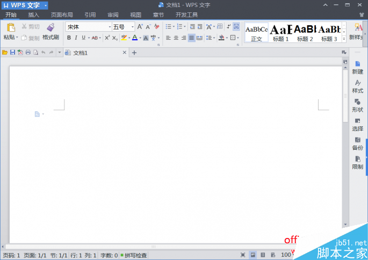
Task: Toggle Bold formatting button
Action: pos(69,38)
